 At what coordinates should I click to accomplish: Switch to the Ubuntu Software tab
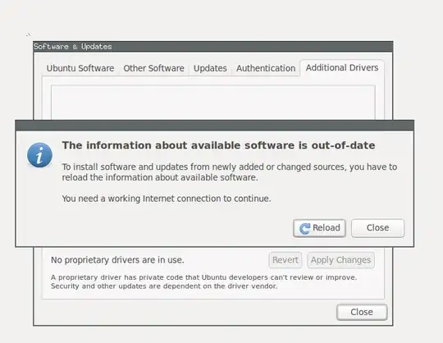(x=80, y=68)
